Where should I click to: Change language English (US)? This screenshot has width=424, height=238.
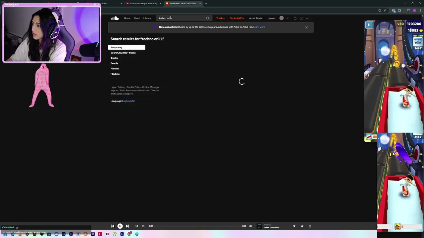tap(128, 101)
